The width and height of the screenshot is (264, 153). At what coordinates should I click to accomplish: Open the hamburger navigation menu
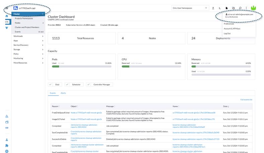coord(7,8)
